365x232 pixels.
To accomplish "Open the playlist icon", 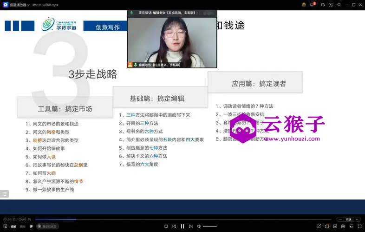I will pos(352,226).
